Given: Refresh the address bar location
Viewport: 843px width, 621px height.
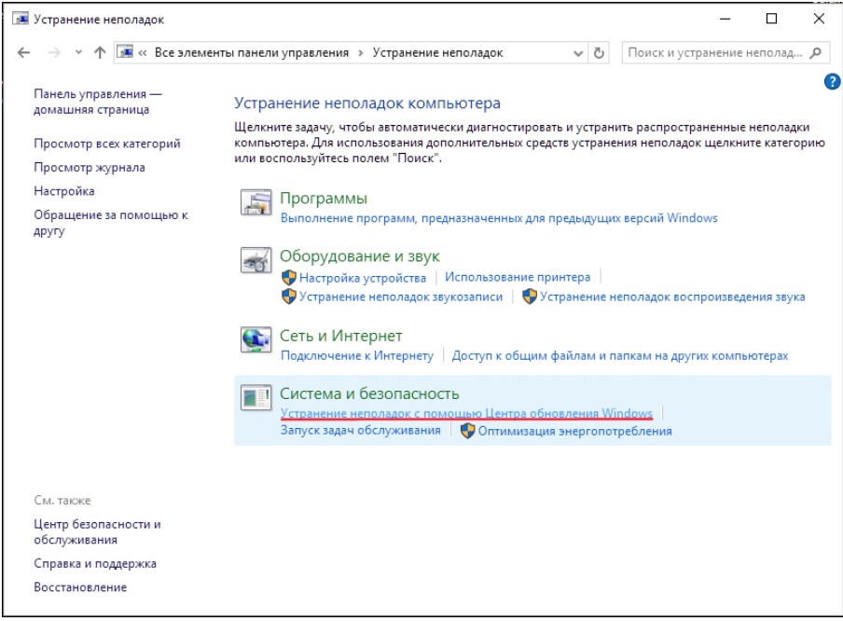Looking at the screenshot, I should point(599,53).
